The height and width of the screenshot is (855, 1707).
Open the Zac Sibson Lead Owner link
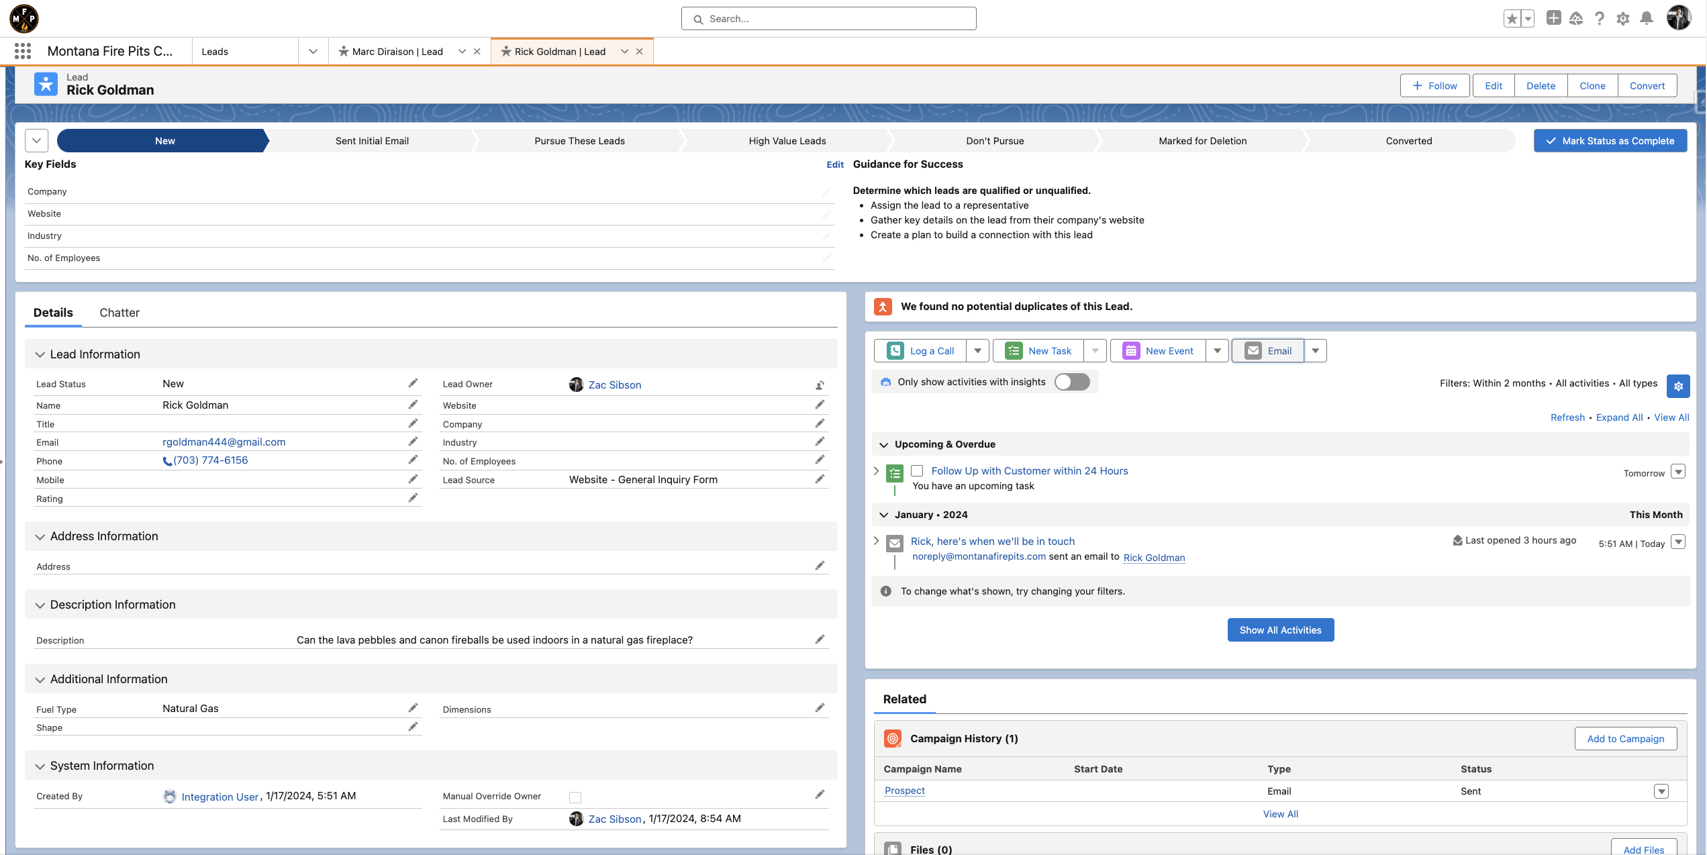[x=615, y=385]
